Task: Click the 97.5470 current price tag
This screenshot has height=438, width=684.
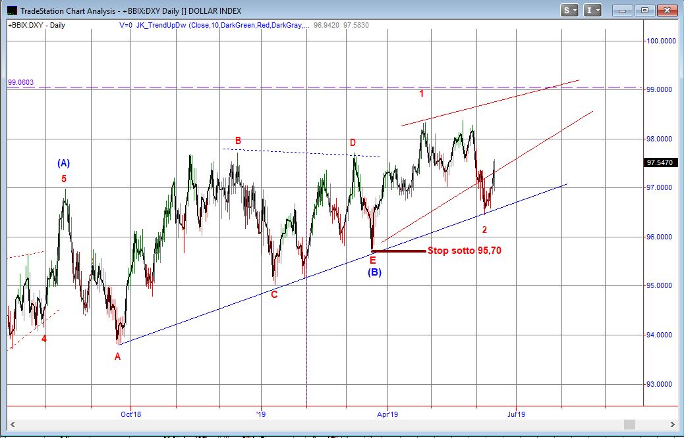Action: click(661, 162)
